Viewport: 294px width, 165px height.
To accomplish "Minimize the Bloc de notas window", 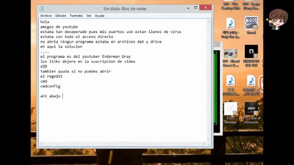I will [188, 8].
